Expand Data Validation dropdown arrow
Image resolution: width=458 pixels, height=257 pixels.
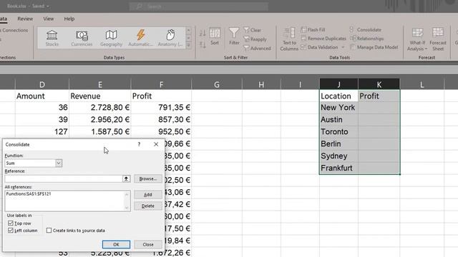343,47
